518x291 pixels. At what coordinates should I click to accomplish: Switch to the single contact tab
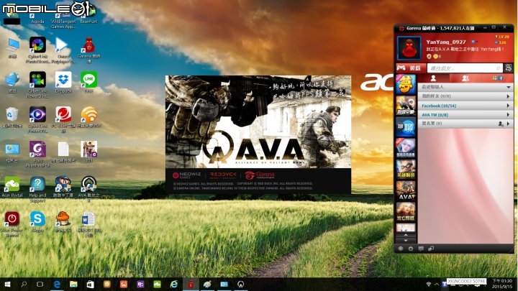433,78
